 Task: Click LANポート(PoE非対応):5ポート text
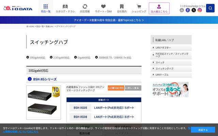pyautogui.click(x=114, y=108)
